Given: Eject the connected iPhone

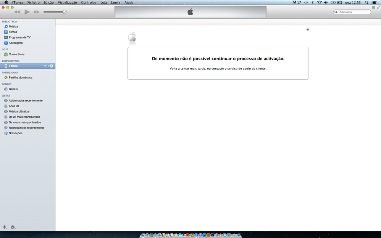Looking at the screenshot, I should point(52,66).
